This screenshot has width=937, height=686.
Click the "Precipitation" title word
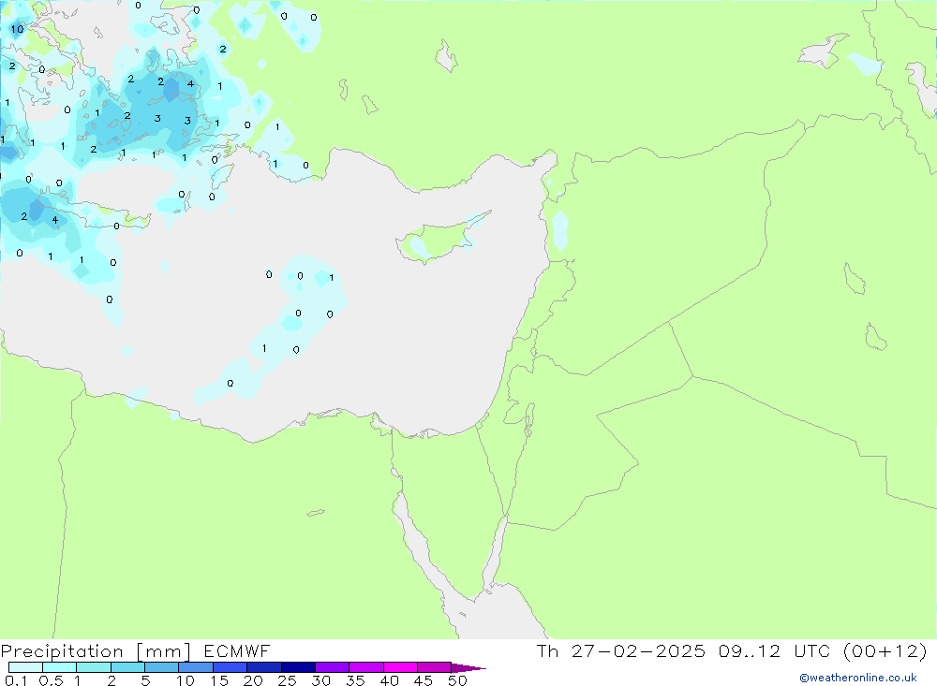(x=62, y=650)
